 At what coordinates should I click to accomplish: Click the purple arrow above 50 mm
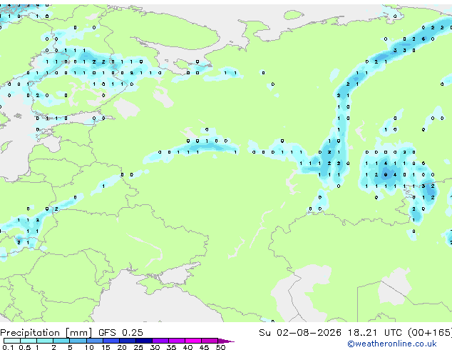pos(226,341)
